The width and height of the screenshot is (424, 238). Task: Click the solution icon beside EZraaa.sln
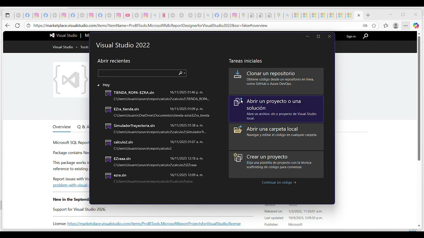tap(108, 159)
